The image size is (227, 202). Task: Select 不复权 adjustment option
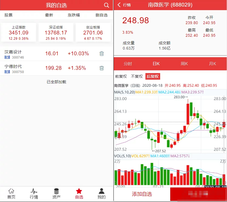click(137, 77)
